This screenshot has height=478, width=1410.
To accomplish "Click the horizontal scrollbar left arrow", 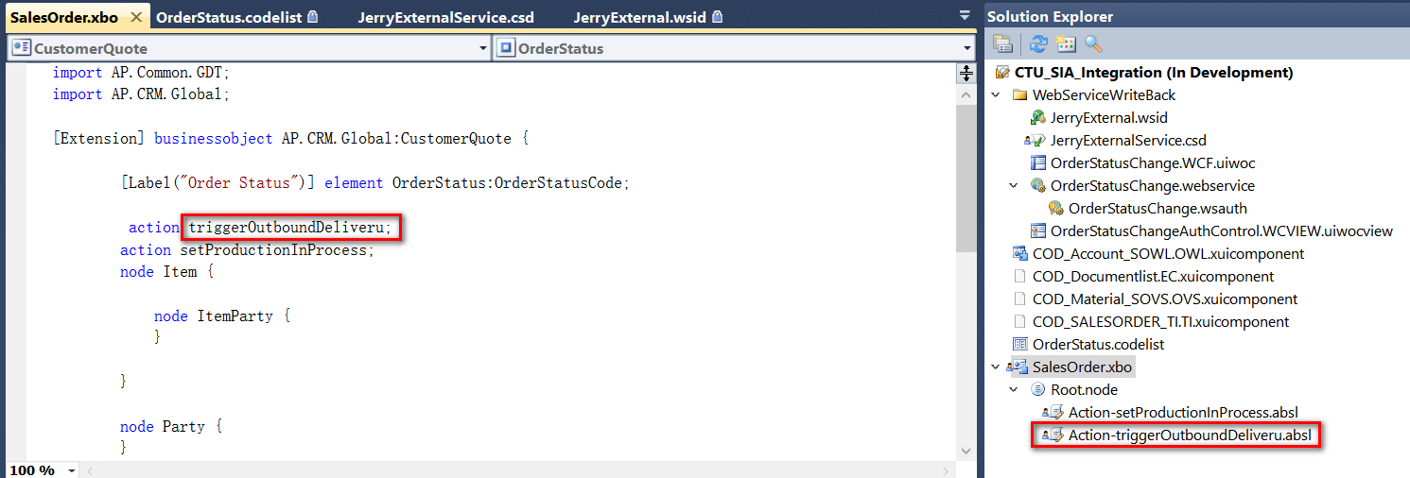I will [x=91, y=470].
